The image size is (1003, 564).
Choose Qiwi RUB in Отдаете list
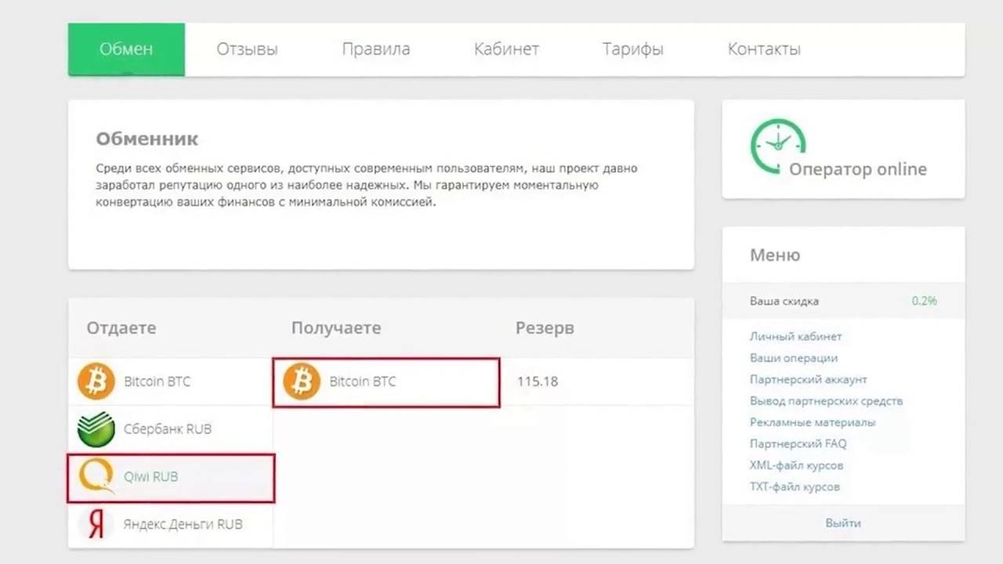(x=150, y=476)
